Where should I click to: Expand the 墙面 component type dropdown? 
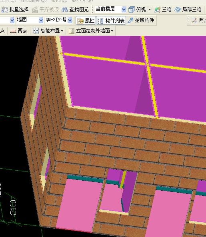[x=41, y=20]
